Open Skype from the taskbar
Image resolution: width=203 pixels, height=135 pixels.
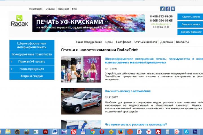pyautogui.click(x=186, y=132)
